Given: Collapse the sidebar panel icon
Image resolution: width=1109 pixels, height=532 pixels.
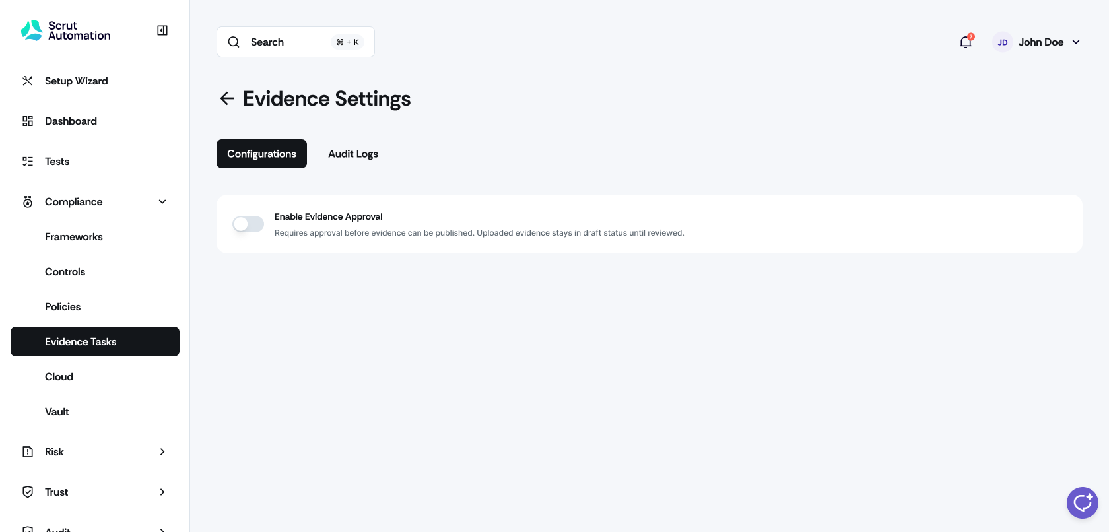Looking at the screenshot, I should (162, 30).
